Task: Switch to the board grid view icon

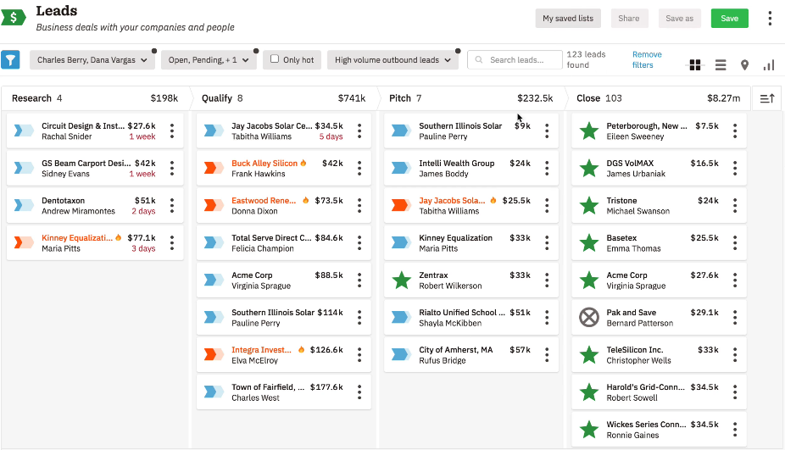Action: tap(695, 65)
